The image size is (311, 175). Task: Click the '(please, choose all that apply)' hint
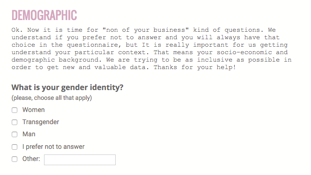[52, 98]
